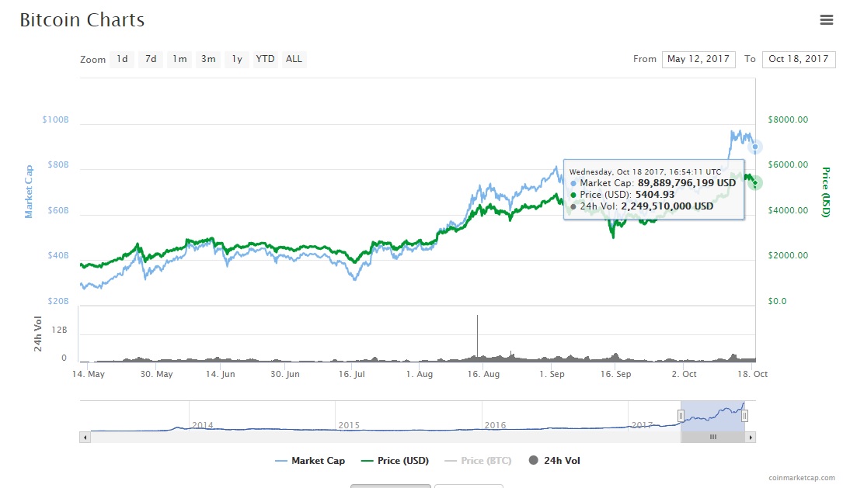This screenshot has width=843, height=488.
Task: Toggle Price (USD) series in legend
Action: click(x=395, y=461)
